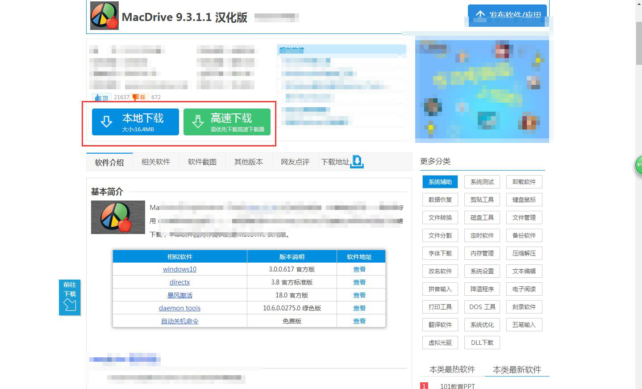
Task: Select the 改名软件 category
Action: coord(440,271)
